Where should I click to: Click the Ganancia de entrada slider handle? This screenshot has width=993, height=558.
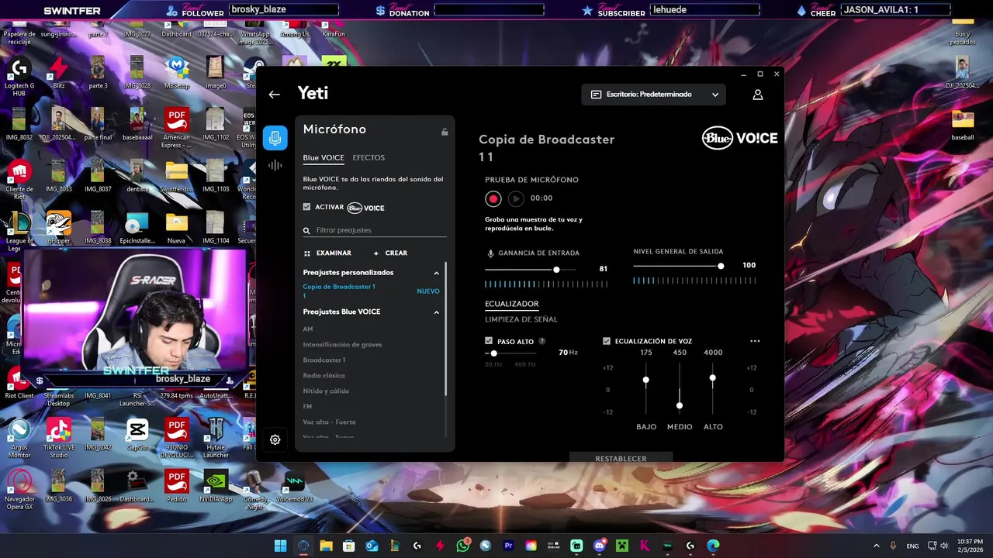pos(556,270)
